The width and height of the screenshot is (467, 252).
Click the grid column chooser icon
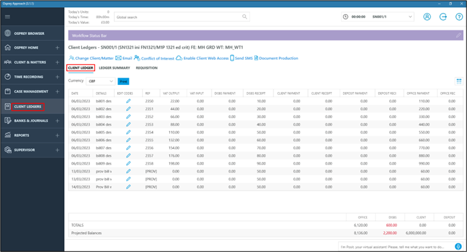[459, 81]
